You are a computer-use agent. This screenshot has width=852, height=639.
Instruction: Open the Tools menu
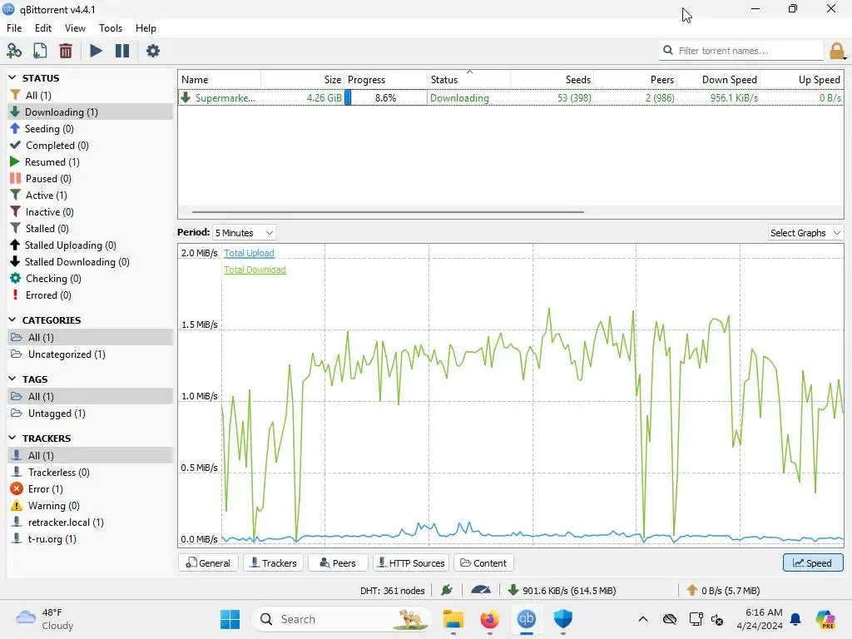[111, 28]
